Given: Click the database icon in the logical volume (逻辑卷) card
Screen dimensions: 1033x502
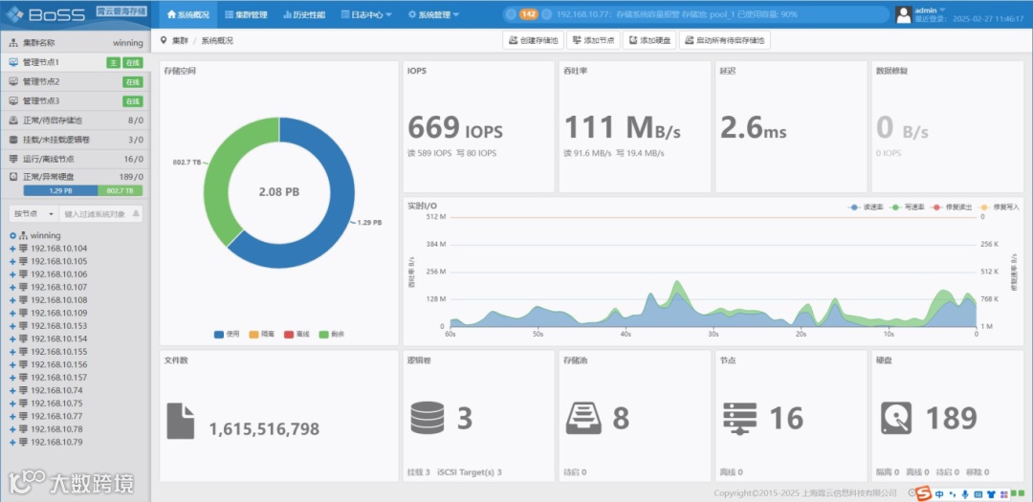Looking at the screenshot, I should [427, 418].
